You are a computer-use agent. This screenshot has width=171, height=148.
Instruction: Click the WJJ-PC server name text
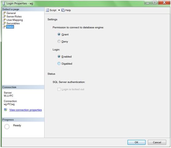point(9,96)
